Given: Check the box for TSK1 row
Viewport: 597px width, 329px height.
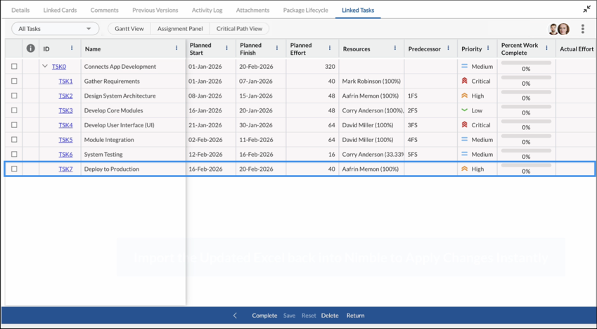Looking at the screenshot, I should 14,81.
